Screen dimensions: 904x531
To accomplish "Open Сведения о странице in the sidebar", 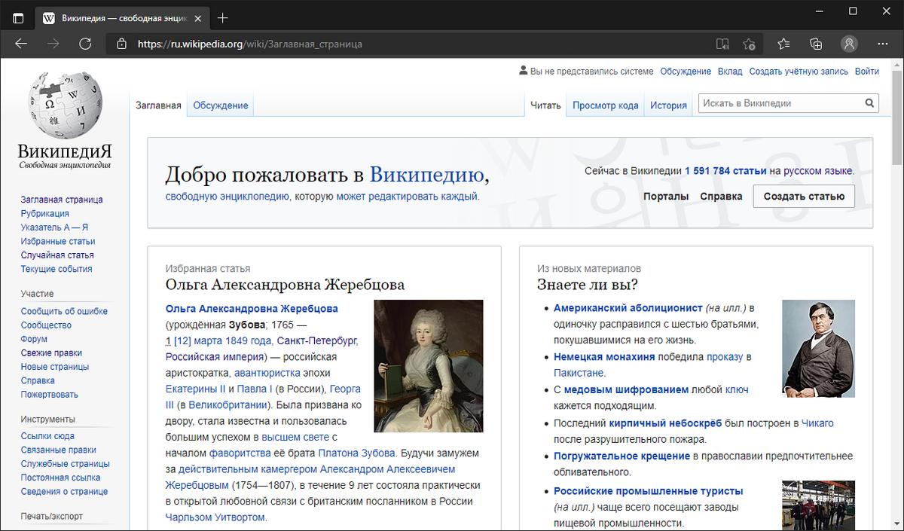I will 64,491.
